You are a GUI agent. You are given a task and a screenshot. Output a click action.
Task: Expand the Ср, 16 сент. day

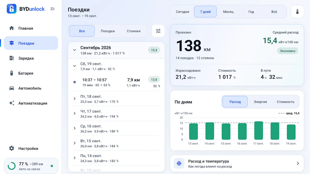[74, 128]
